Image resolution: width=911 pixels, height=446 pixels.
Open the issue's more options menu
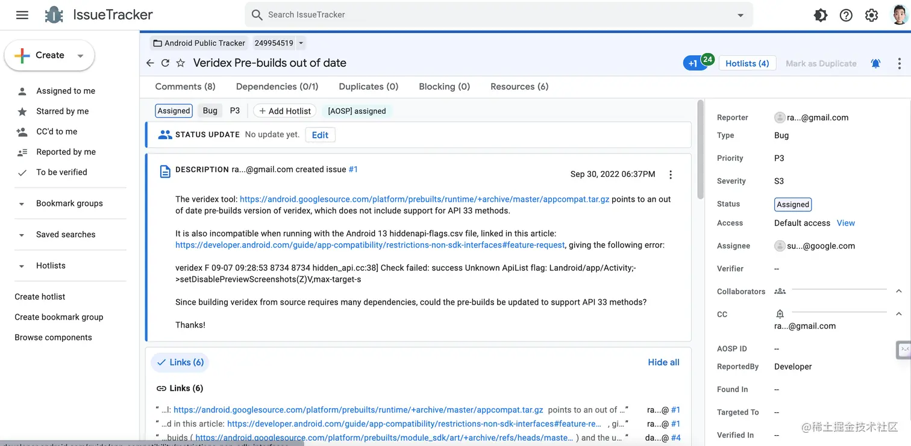(x=899, y=63)
